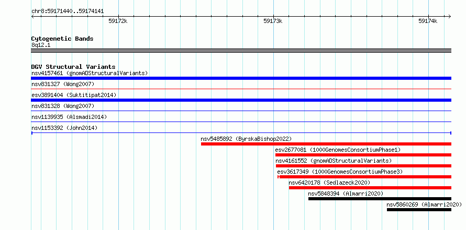Click the red nsv4161552 variant bar
Viewport: 466px width, 230px height.
coord(363,166)
